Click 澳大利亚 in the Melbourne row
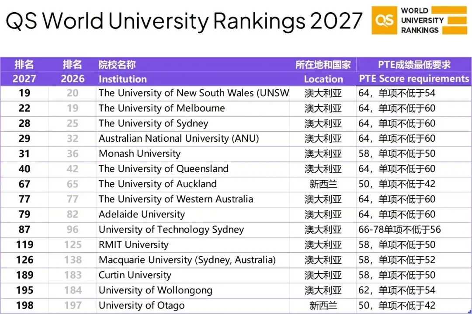The height and width of the screenshot is (314, 472). click(x=323, y=108)
